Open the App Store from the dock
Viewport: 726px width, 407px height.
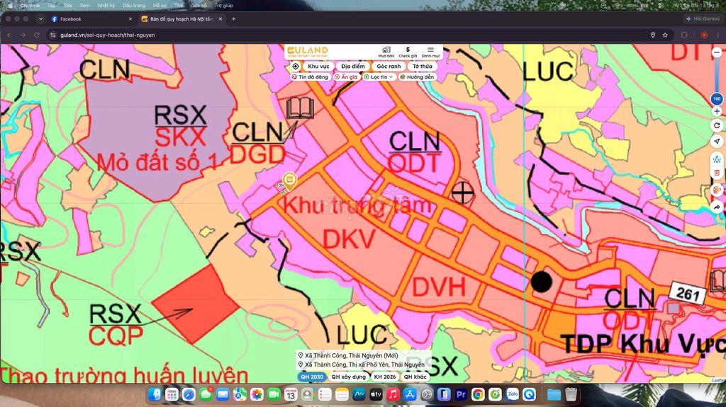pyautogui.click(x=410, y=394)
